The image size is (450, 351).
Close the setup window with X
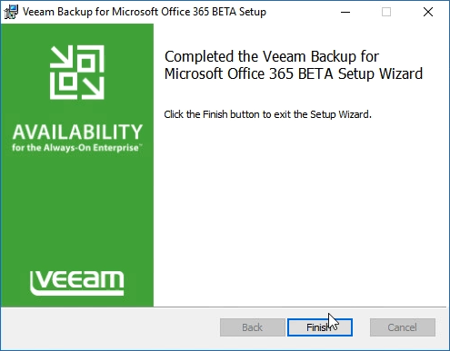pos(428,12)
